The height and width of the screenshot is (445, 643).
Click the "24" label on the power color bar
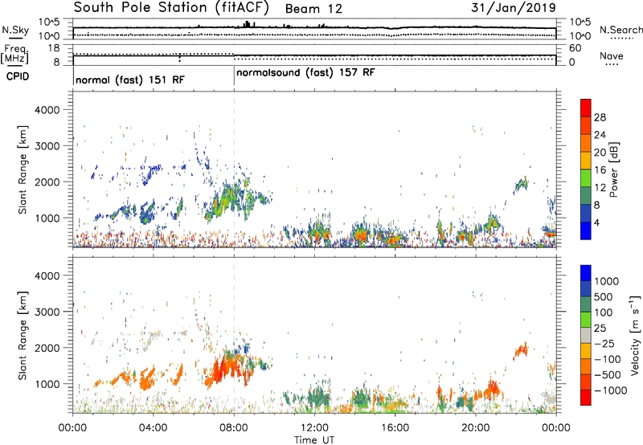[600, 135]
